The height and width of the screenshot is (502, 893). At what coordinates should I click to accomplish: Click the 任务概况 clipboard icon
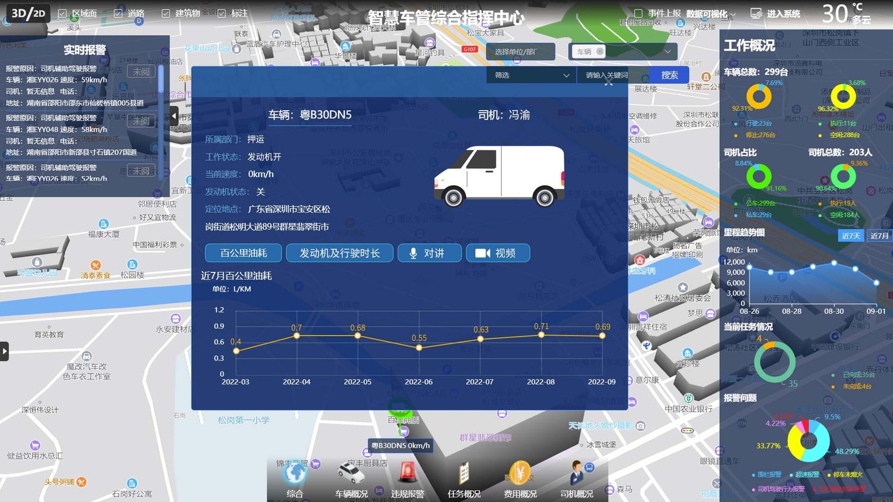click(x=463, y=474)
